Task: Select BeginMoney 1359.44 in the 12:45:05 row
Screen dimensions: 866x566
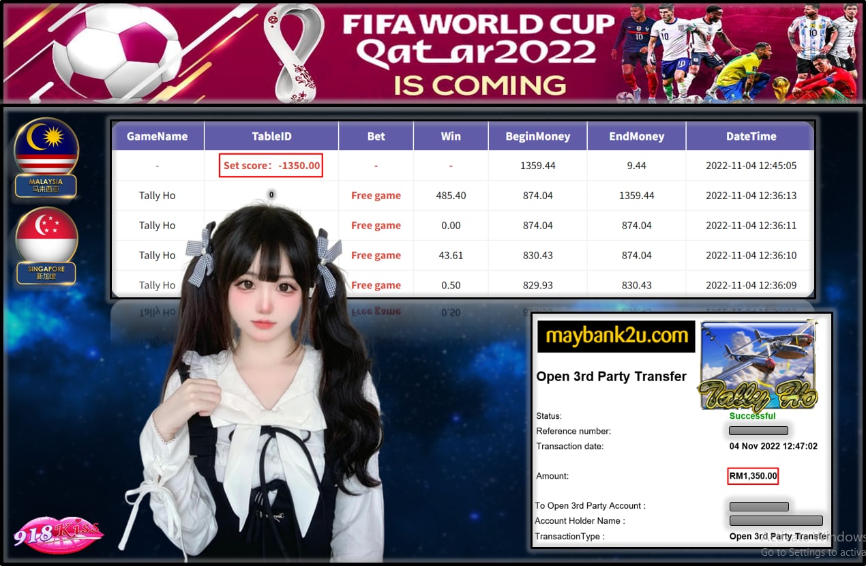Action: pyautogui.click(x=537, y=166)
